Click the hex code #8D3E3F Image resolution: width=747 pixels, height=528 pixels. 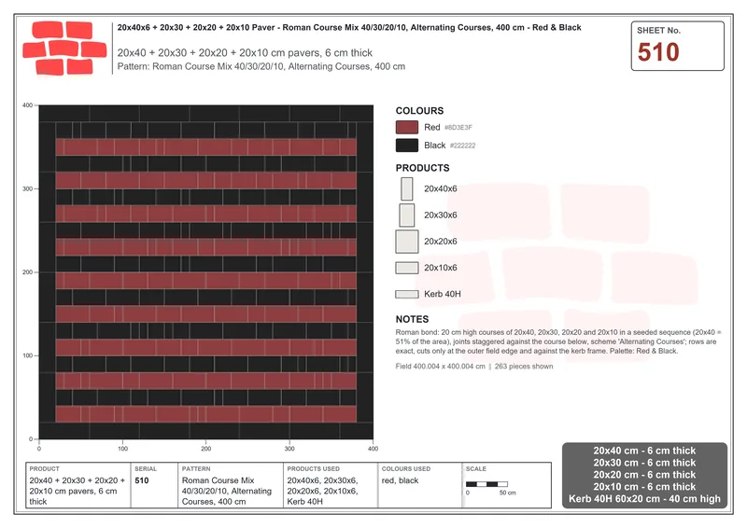pos(458,128)
